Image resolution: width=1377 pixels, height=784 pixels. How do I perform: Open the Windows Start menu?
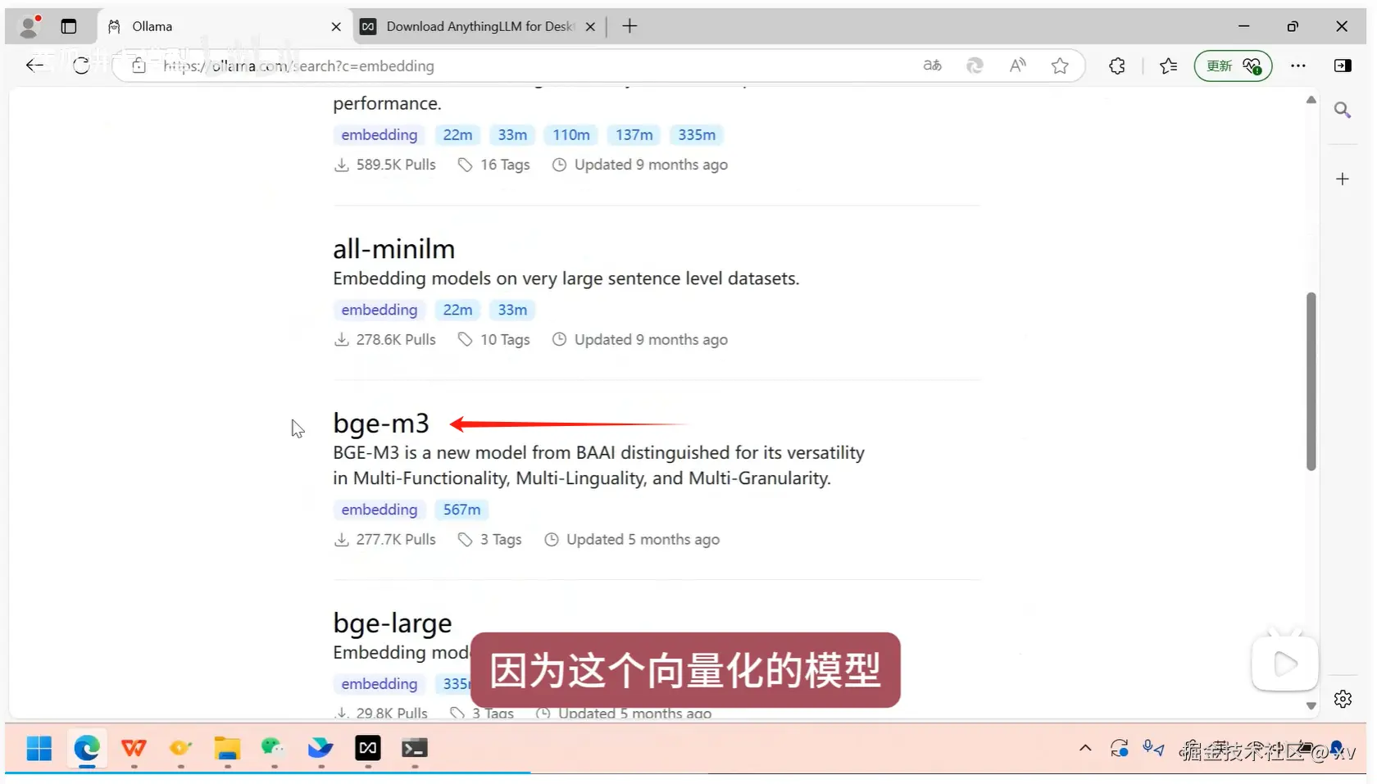(39, 748)
